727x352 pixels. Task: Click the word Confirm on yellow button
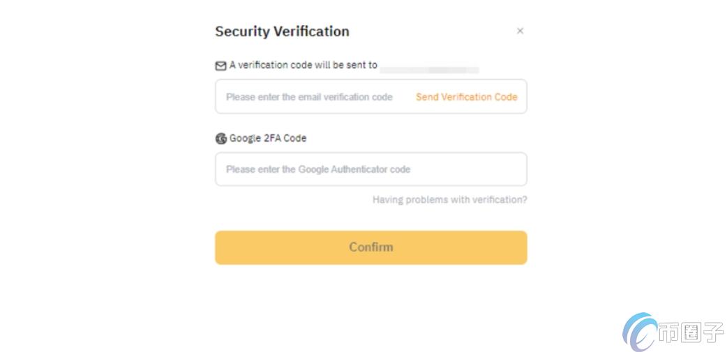[x=371, y=247]
